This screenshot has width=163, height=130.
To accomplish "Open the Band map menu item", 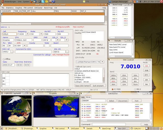I will pyautogui.click(x=48, y=8).
